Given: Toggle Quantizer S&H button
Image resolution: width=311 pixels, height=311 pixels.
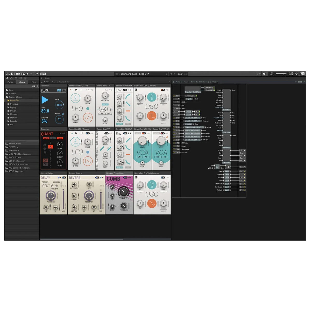Looking at the screenshot, I should point(60,138).
